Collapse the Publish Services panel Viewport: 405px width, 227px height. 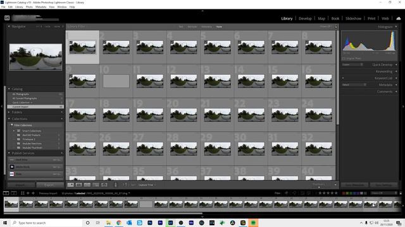tap(9, 153)
